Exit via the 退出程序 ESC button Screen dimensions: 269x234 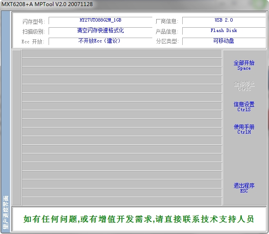244,188
